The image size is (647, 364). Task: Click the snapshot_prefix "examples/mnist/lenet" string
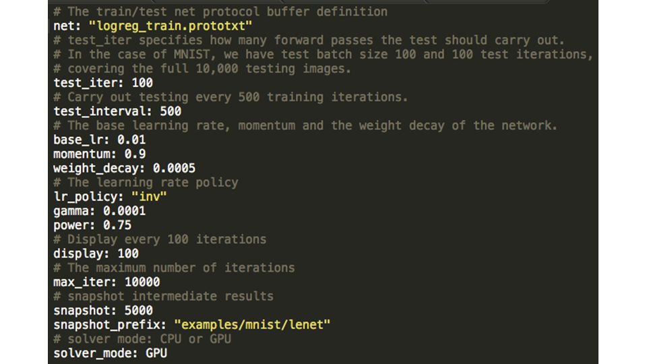click(x=252, y=325)
